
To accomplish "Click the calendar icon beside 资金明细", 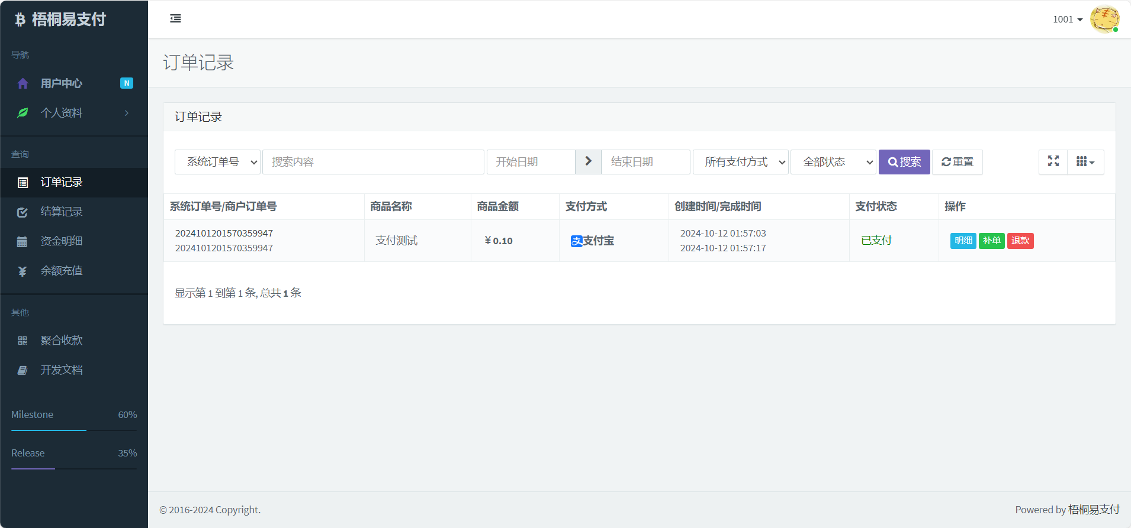I will click(x=23, y=242).
